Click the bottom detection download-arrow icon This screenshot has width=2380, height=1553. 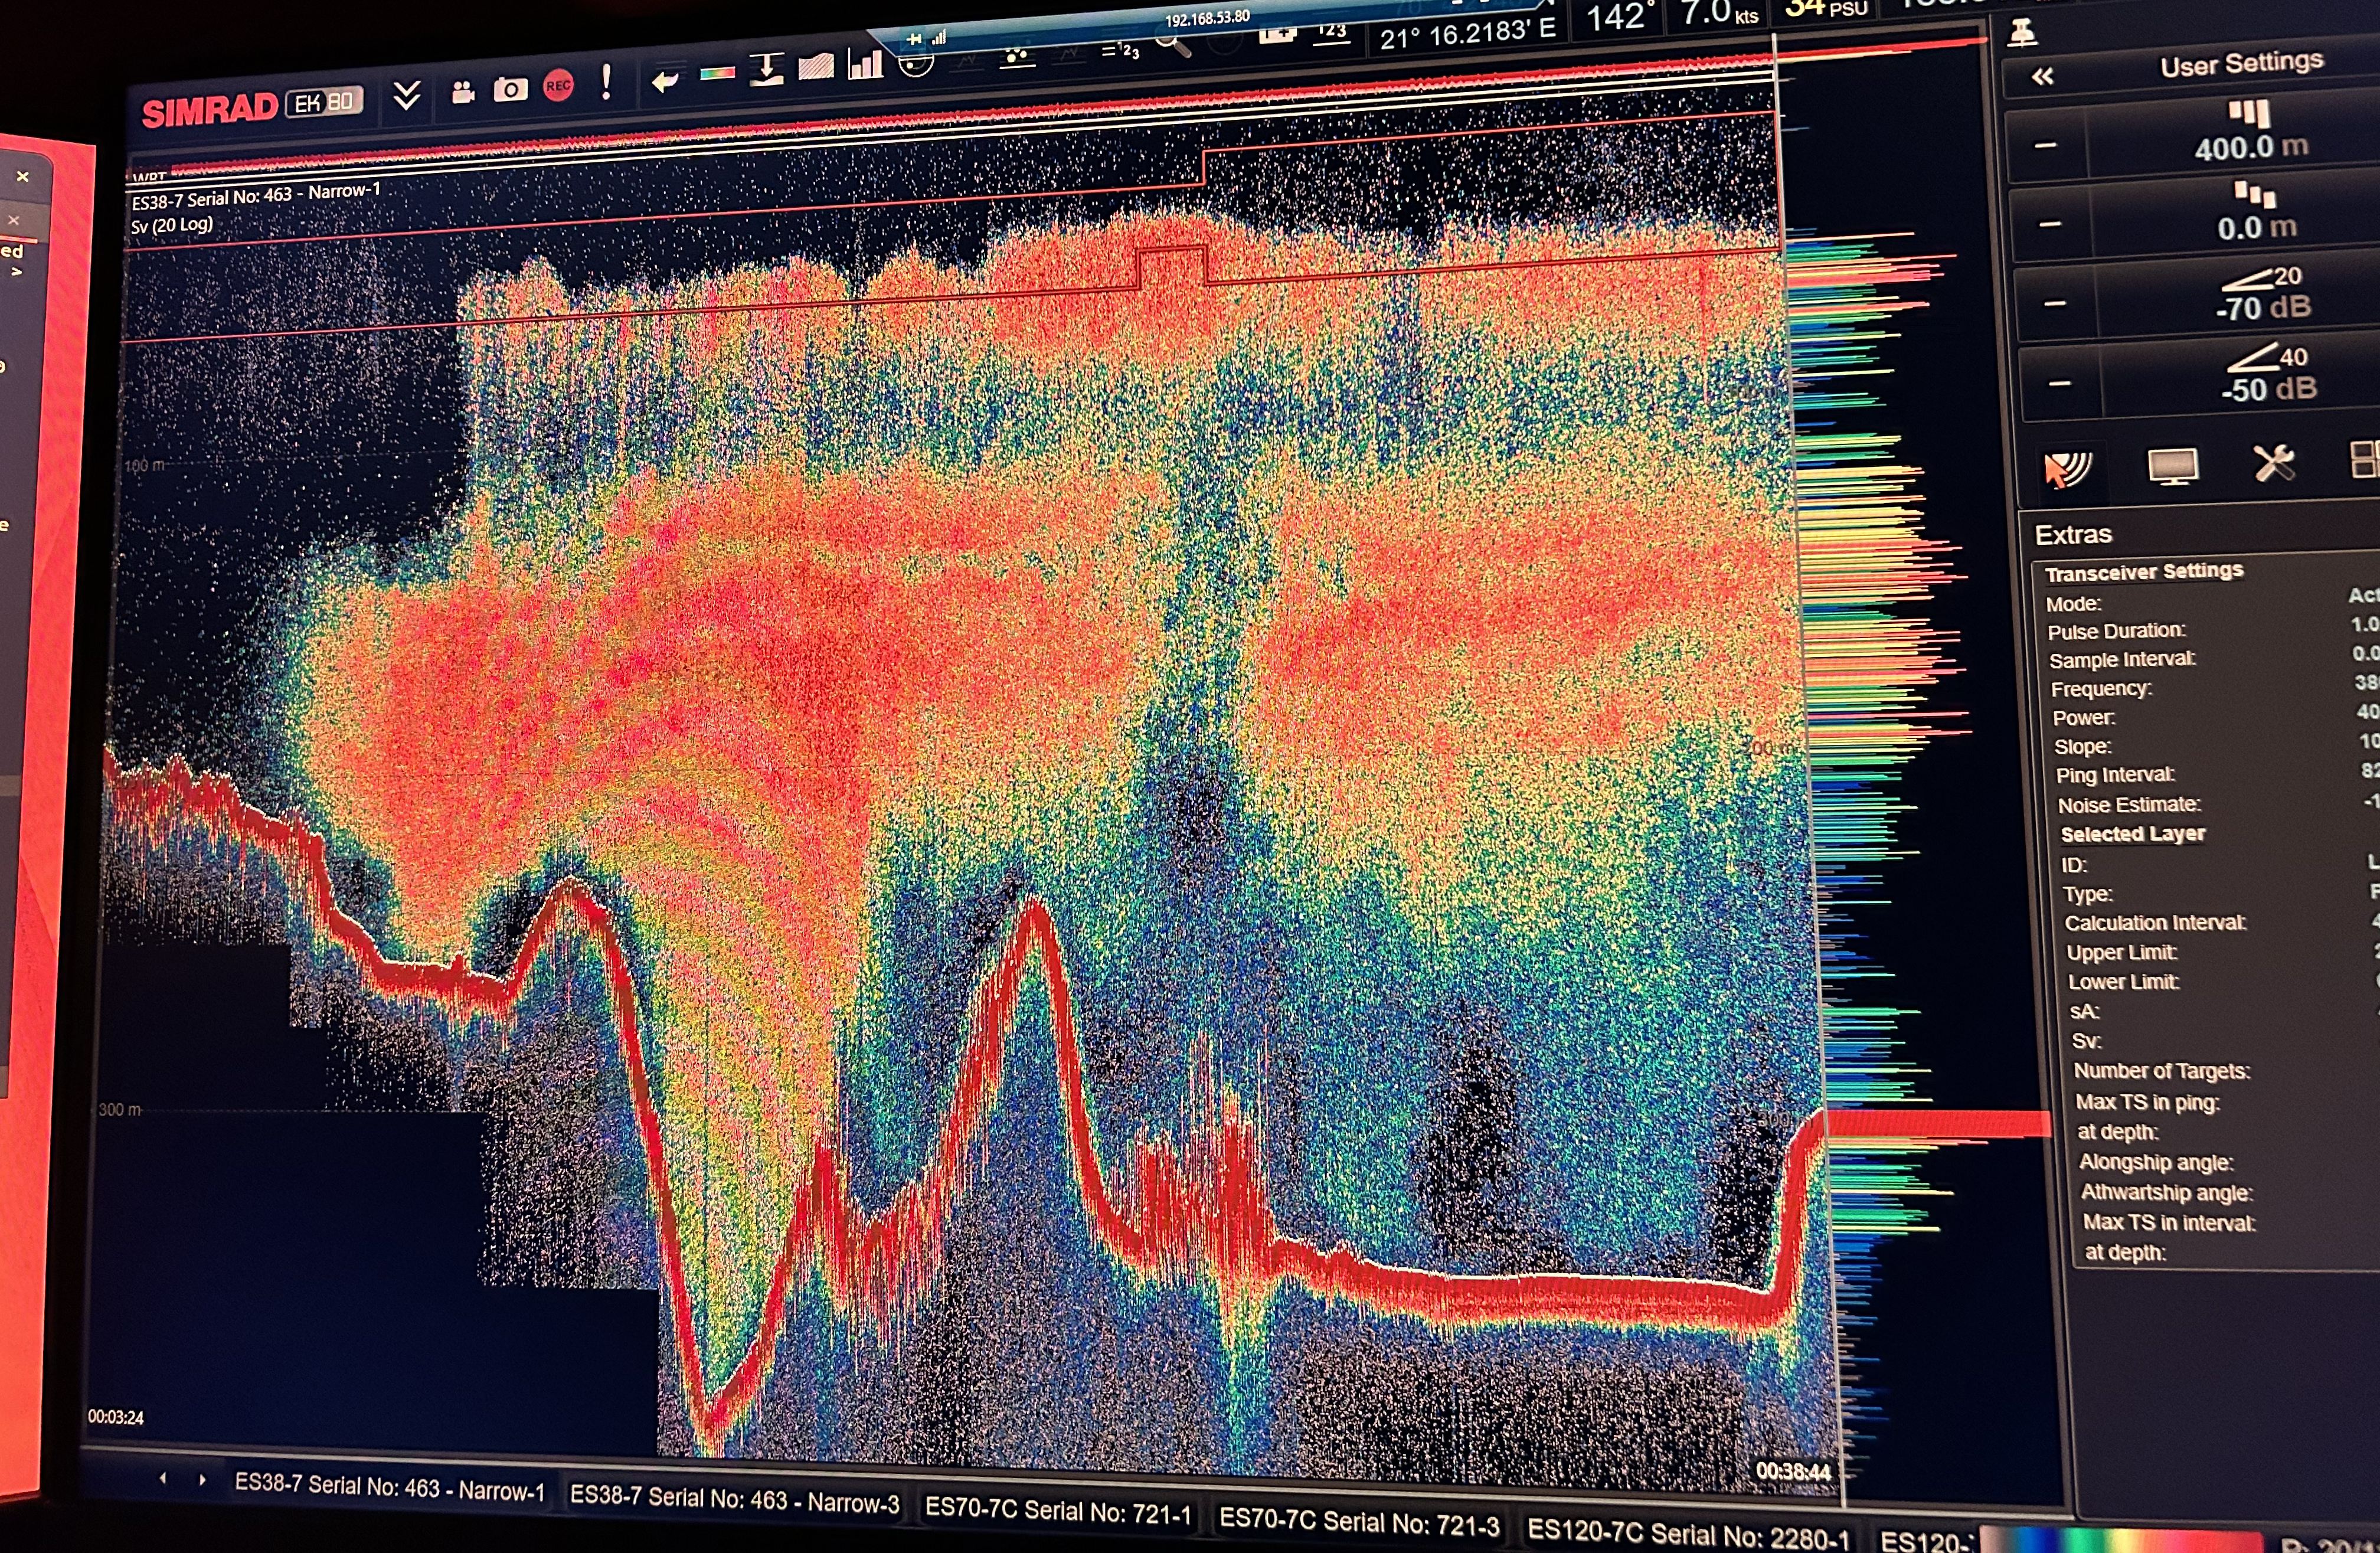point(766,70)
